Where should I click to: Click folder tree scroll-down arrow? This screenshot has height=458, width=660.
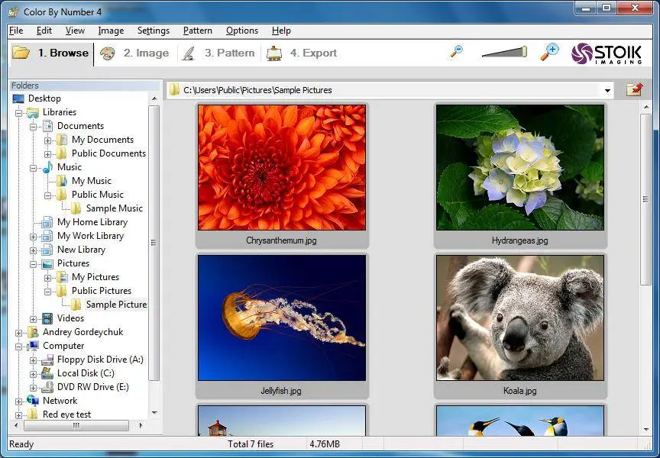pyautogui.click(x=154, y=413)
